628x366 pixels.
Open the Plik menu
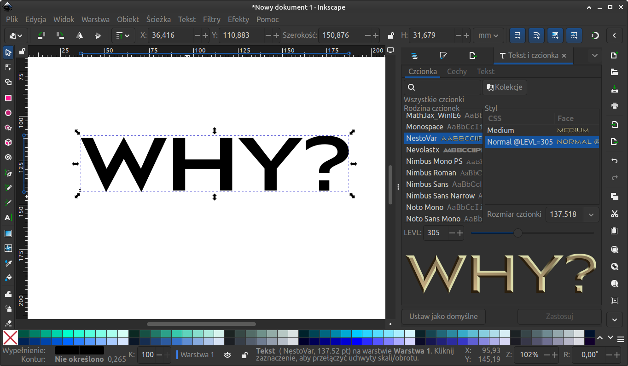click(x=12, y=19)
